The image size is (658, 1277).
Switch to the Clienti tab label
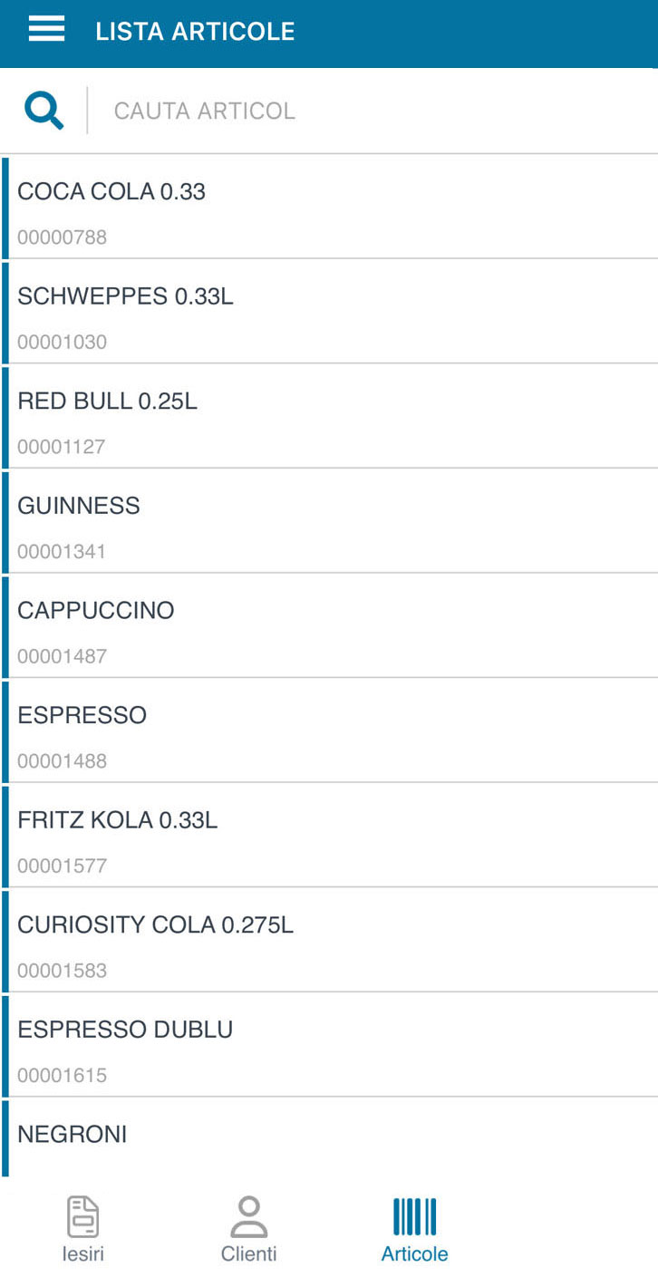248,1254
